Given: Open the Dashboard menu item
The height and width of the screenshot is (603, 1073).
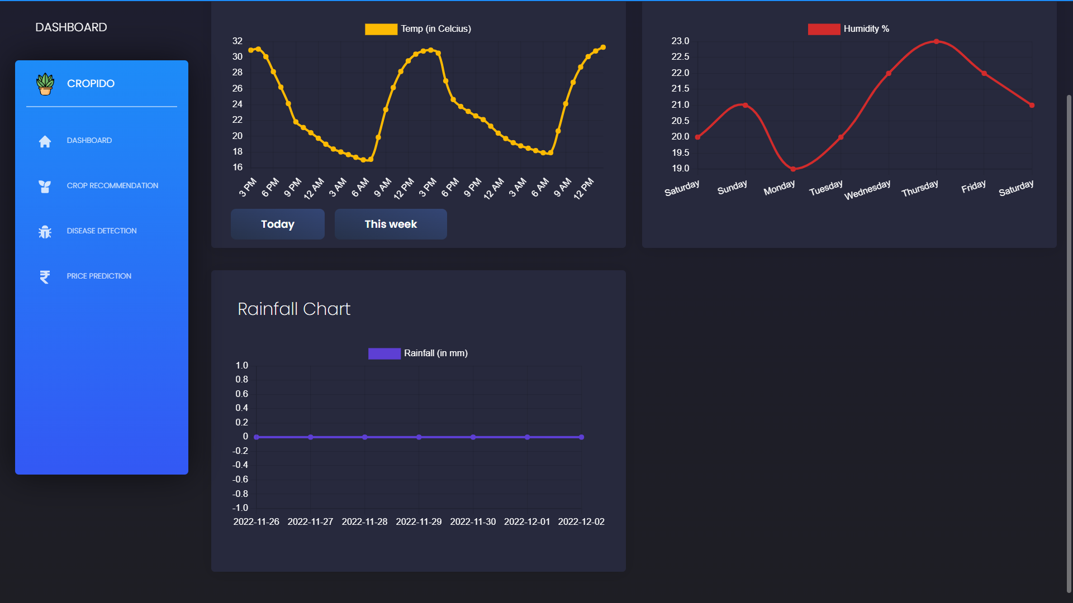Looking at the screenshot, I should tap(89, 140).
